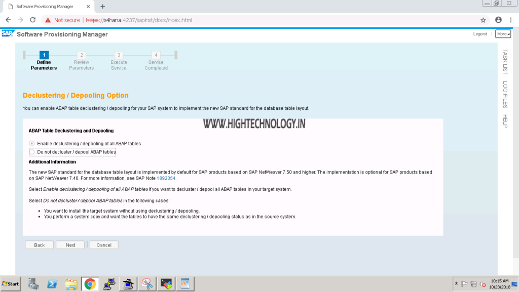This screenshot has width=519, height=292.
Task: Go back in browser history
Action: 8,20
